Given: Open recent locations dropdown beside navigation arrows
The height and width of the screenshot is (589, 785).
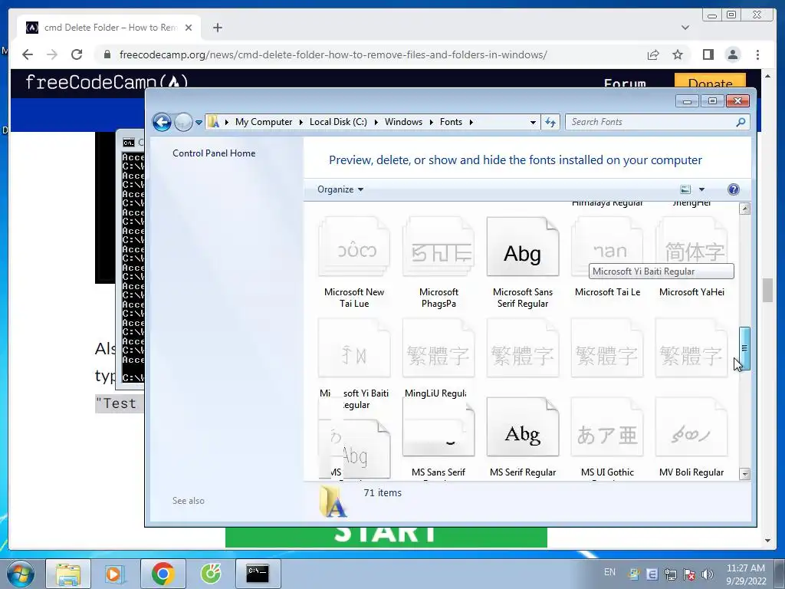Looking at the screenshot, I should tap(199, 122).
